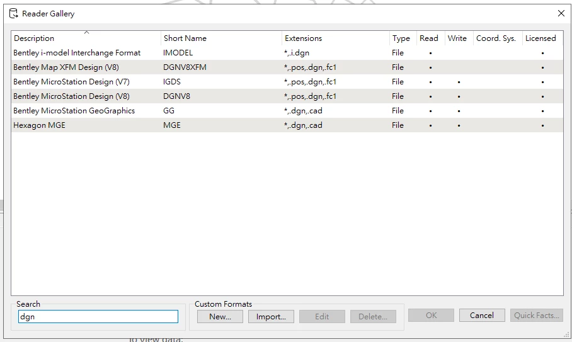The image size is (572, 342).
Task: Click the Extensions cell in the Hexagon MGE row
Action: coord(303,125)
